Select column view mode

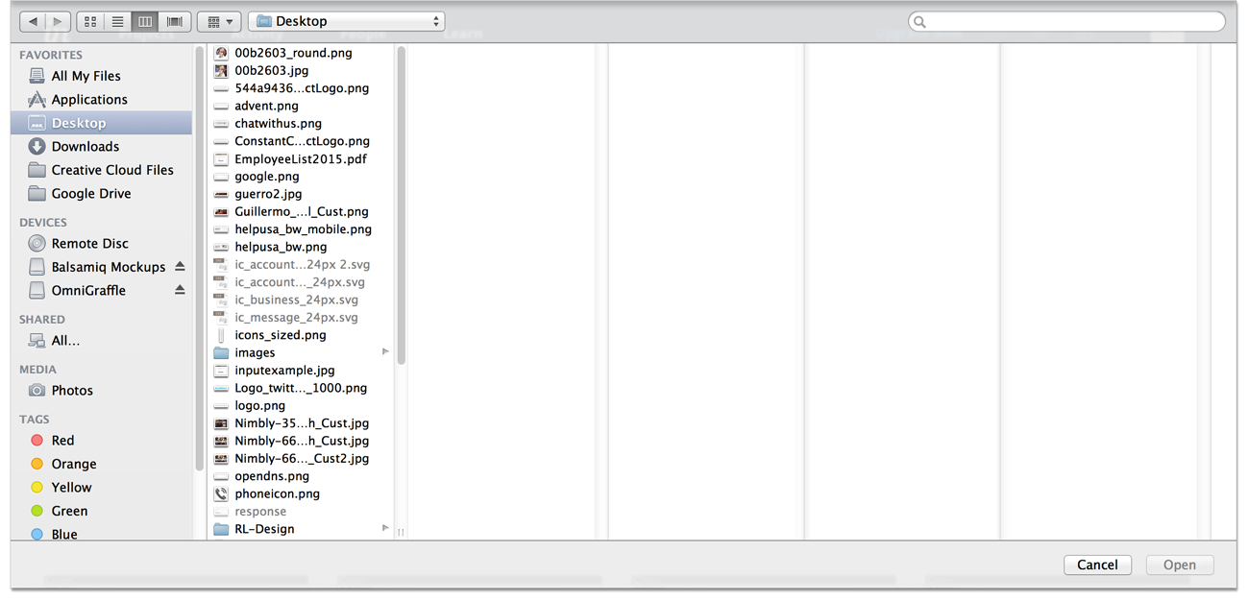point(144,20)
